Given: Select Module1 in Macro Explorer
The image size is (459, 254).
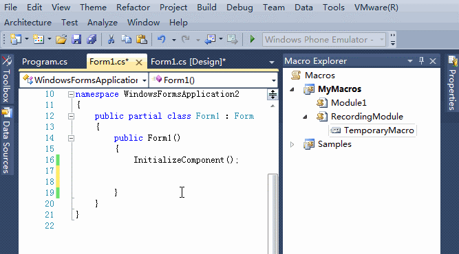Looking at the screenshot, I should point(349,103).
